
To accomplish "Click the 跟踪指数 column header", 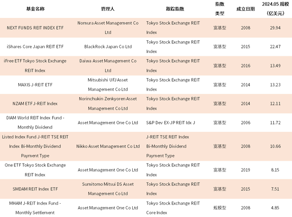I will coord(175,9).
